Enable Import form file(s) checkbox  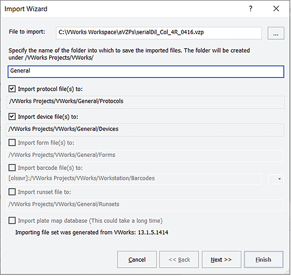coord(12,143)
